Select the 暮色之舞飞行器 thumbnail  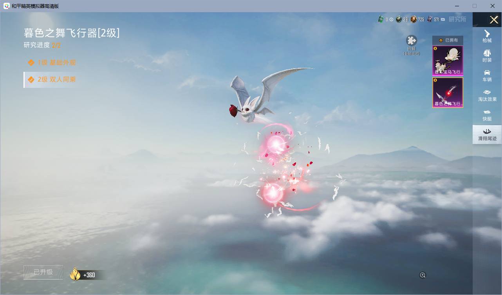(448, 93)
